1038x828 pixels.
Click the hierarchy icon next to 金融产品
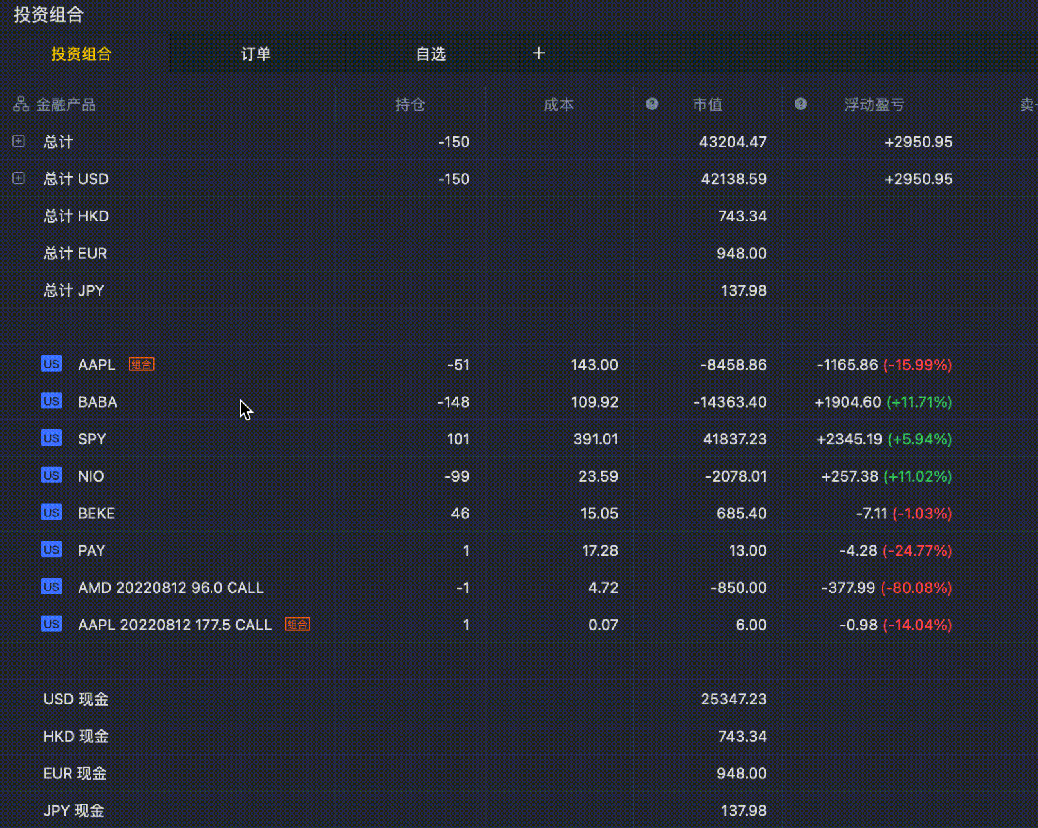(x=21, y=104)
